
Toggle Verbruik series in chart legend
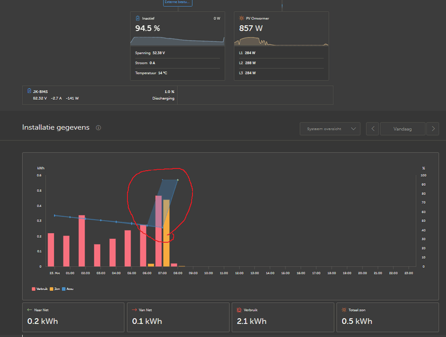[x=40, y=289]
